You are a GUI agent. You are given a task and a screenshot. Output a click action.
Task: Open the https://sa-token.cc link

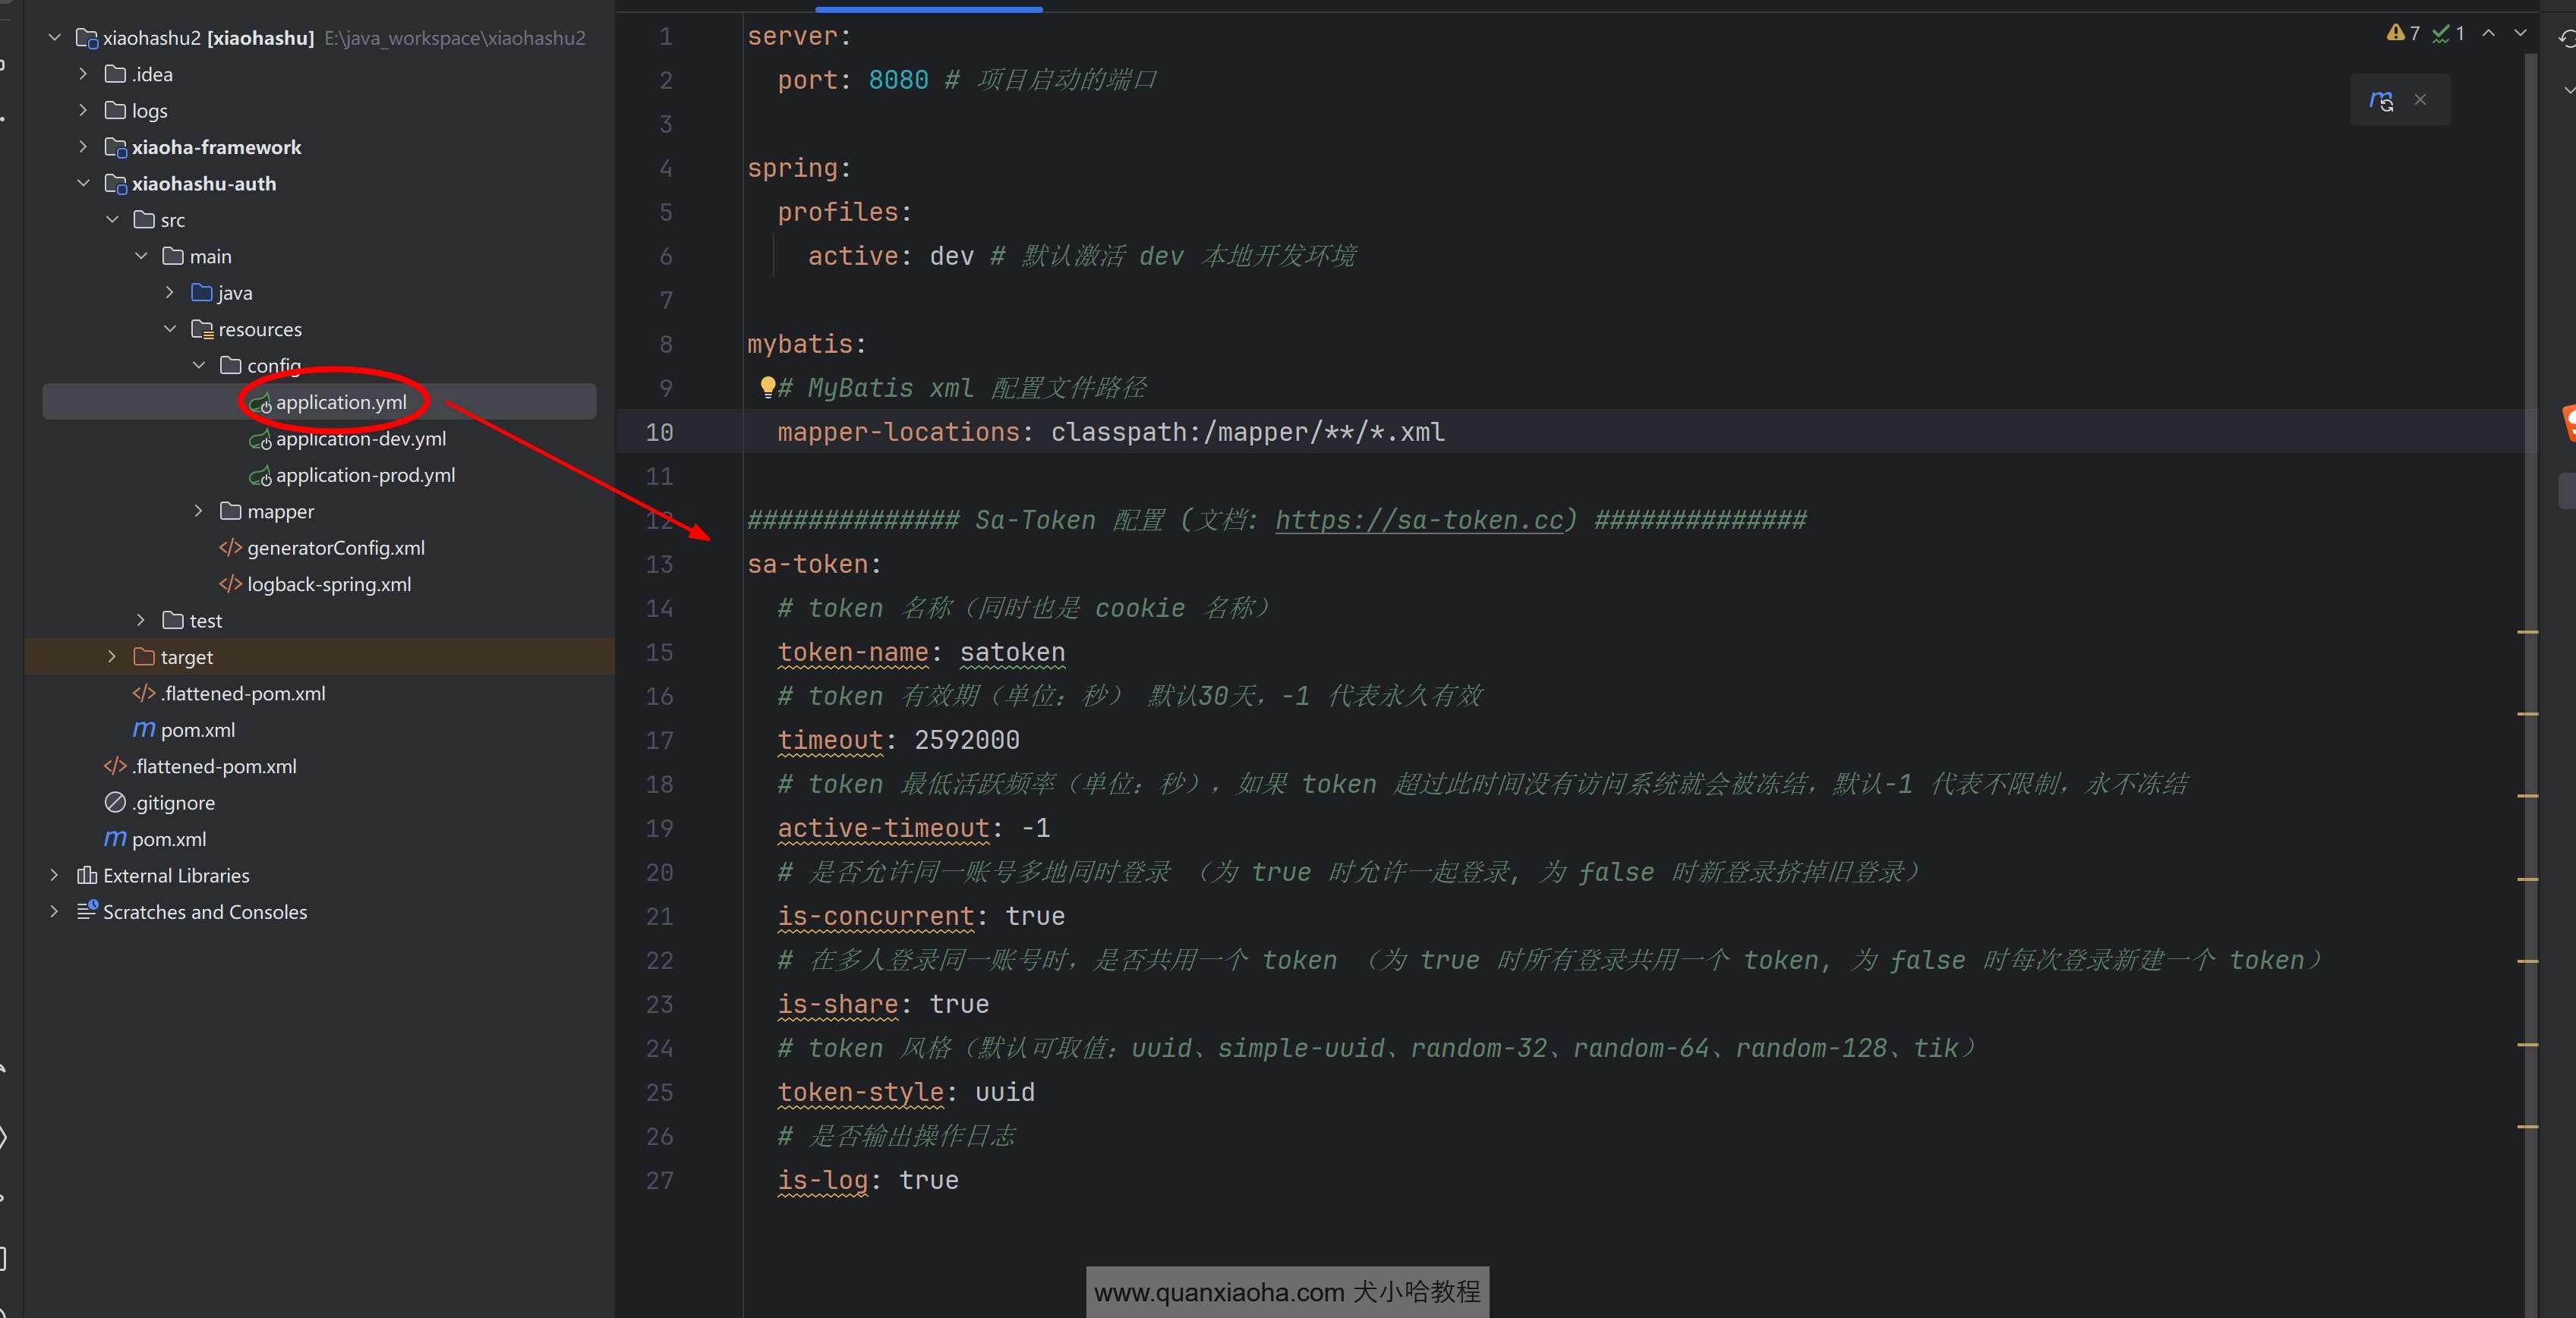(1418, 521)
